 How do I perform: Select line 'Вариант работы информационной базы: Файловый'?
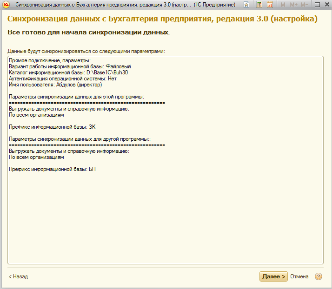point(70,66)
